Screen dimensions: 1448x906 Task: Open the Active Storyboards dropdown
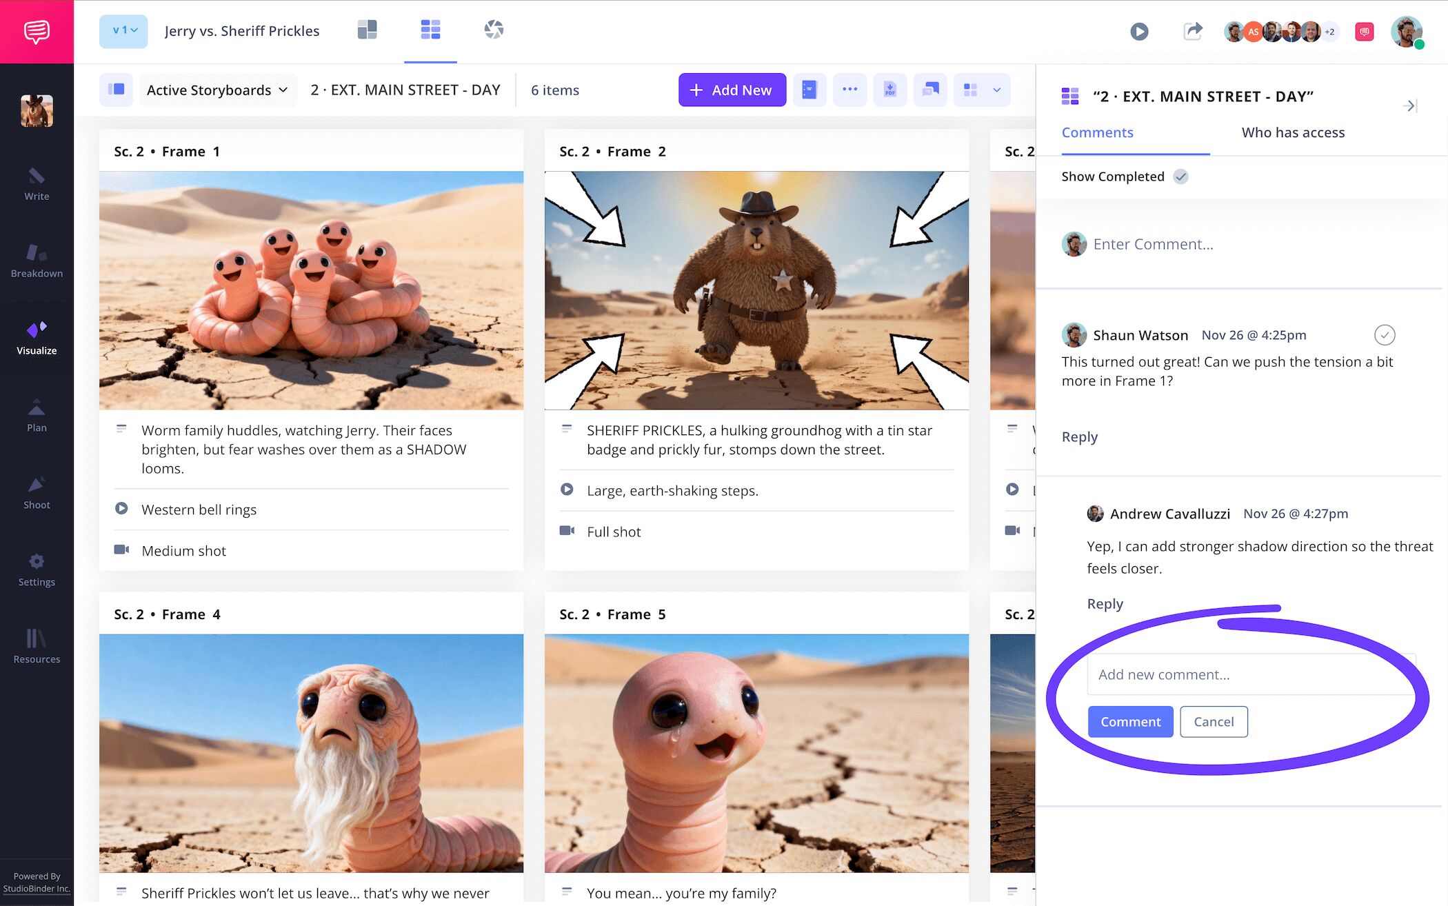pyautogui.click(x=217, y=90)
